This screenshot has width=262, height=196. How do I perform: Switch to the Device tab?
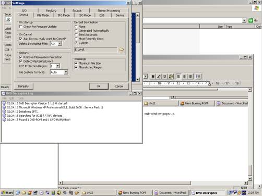120,15
